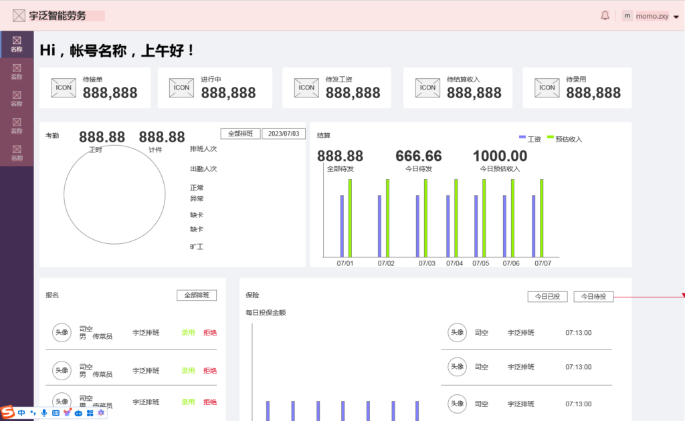Click the 计件 value 888.88
This screenshot has width=685, height=421.
pyautogui.click(x=162, y=137)
